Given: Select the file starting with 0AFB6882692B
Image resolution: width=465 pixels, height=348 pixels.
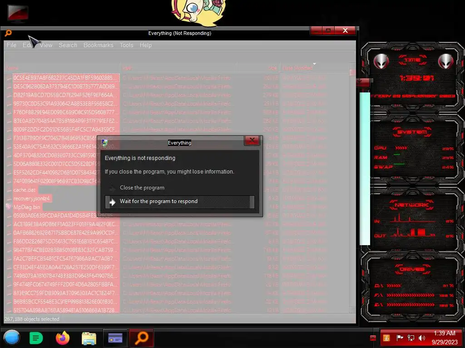Looking at the screenshot, I should tap(66, 233).
